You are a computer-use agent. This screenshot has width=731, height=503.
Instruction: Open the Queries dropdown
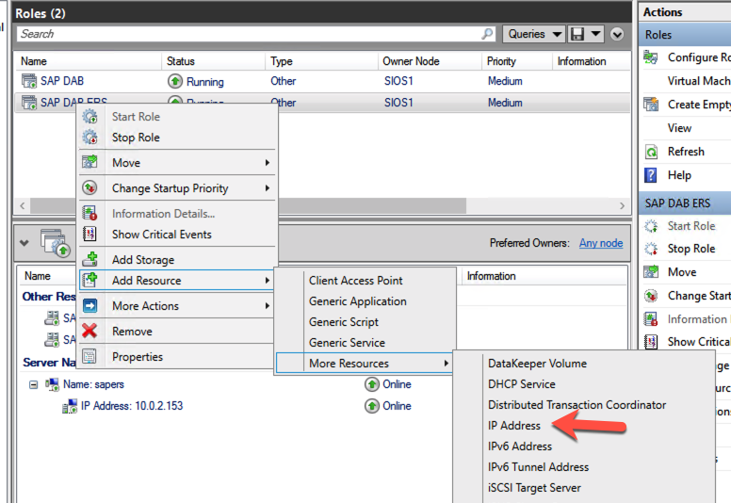pyautogui.click(x=534, y=34)
